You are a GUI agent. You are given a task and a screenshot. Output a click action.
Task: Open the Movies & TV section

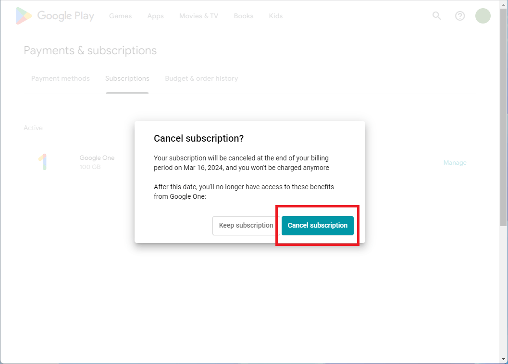pyautogui.click(x=198, y=16)
